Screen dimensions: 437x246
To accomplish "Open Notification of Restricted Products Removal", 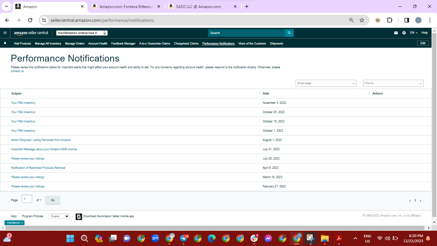I will coord(38,168).
